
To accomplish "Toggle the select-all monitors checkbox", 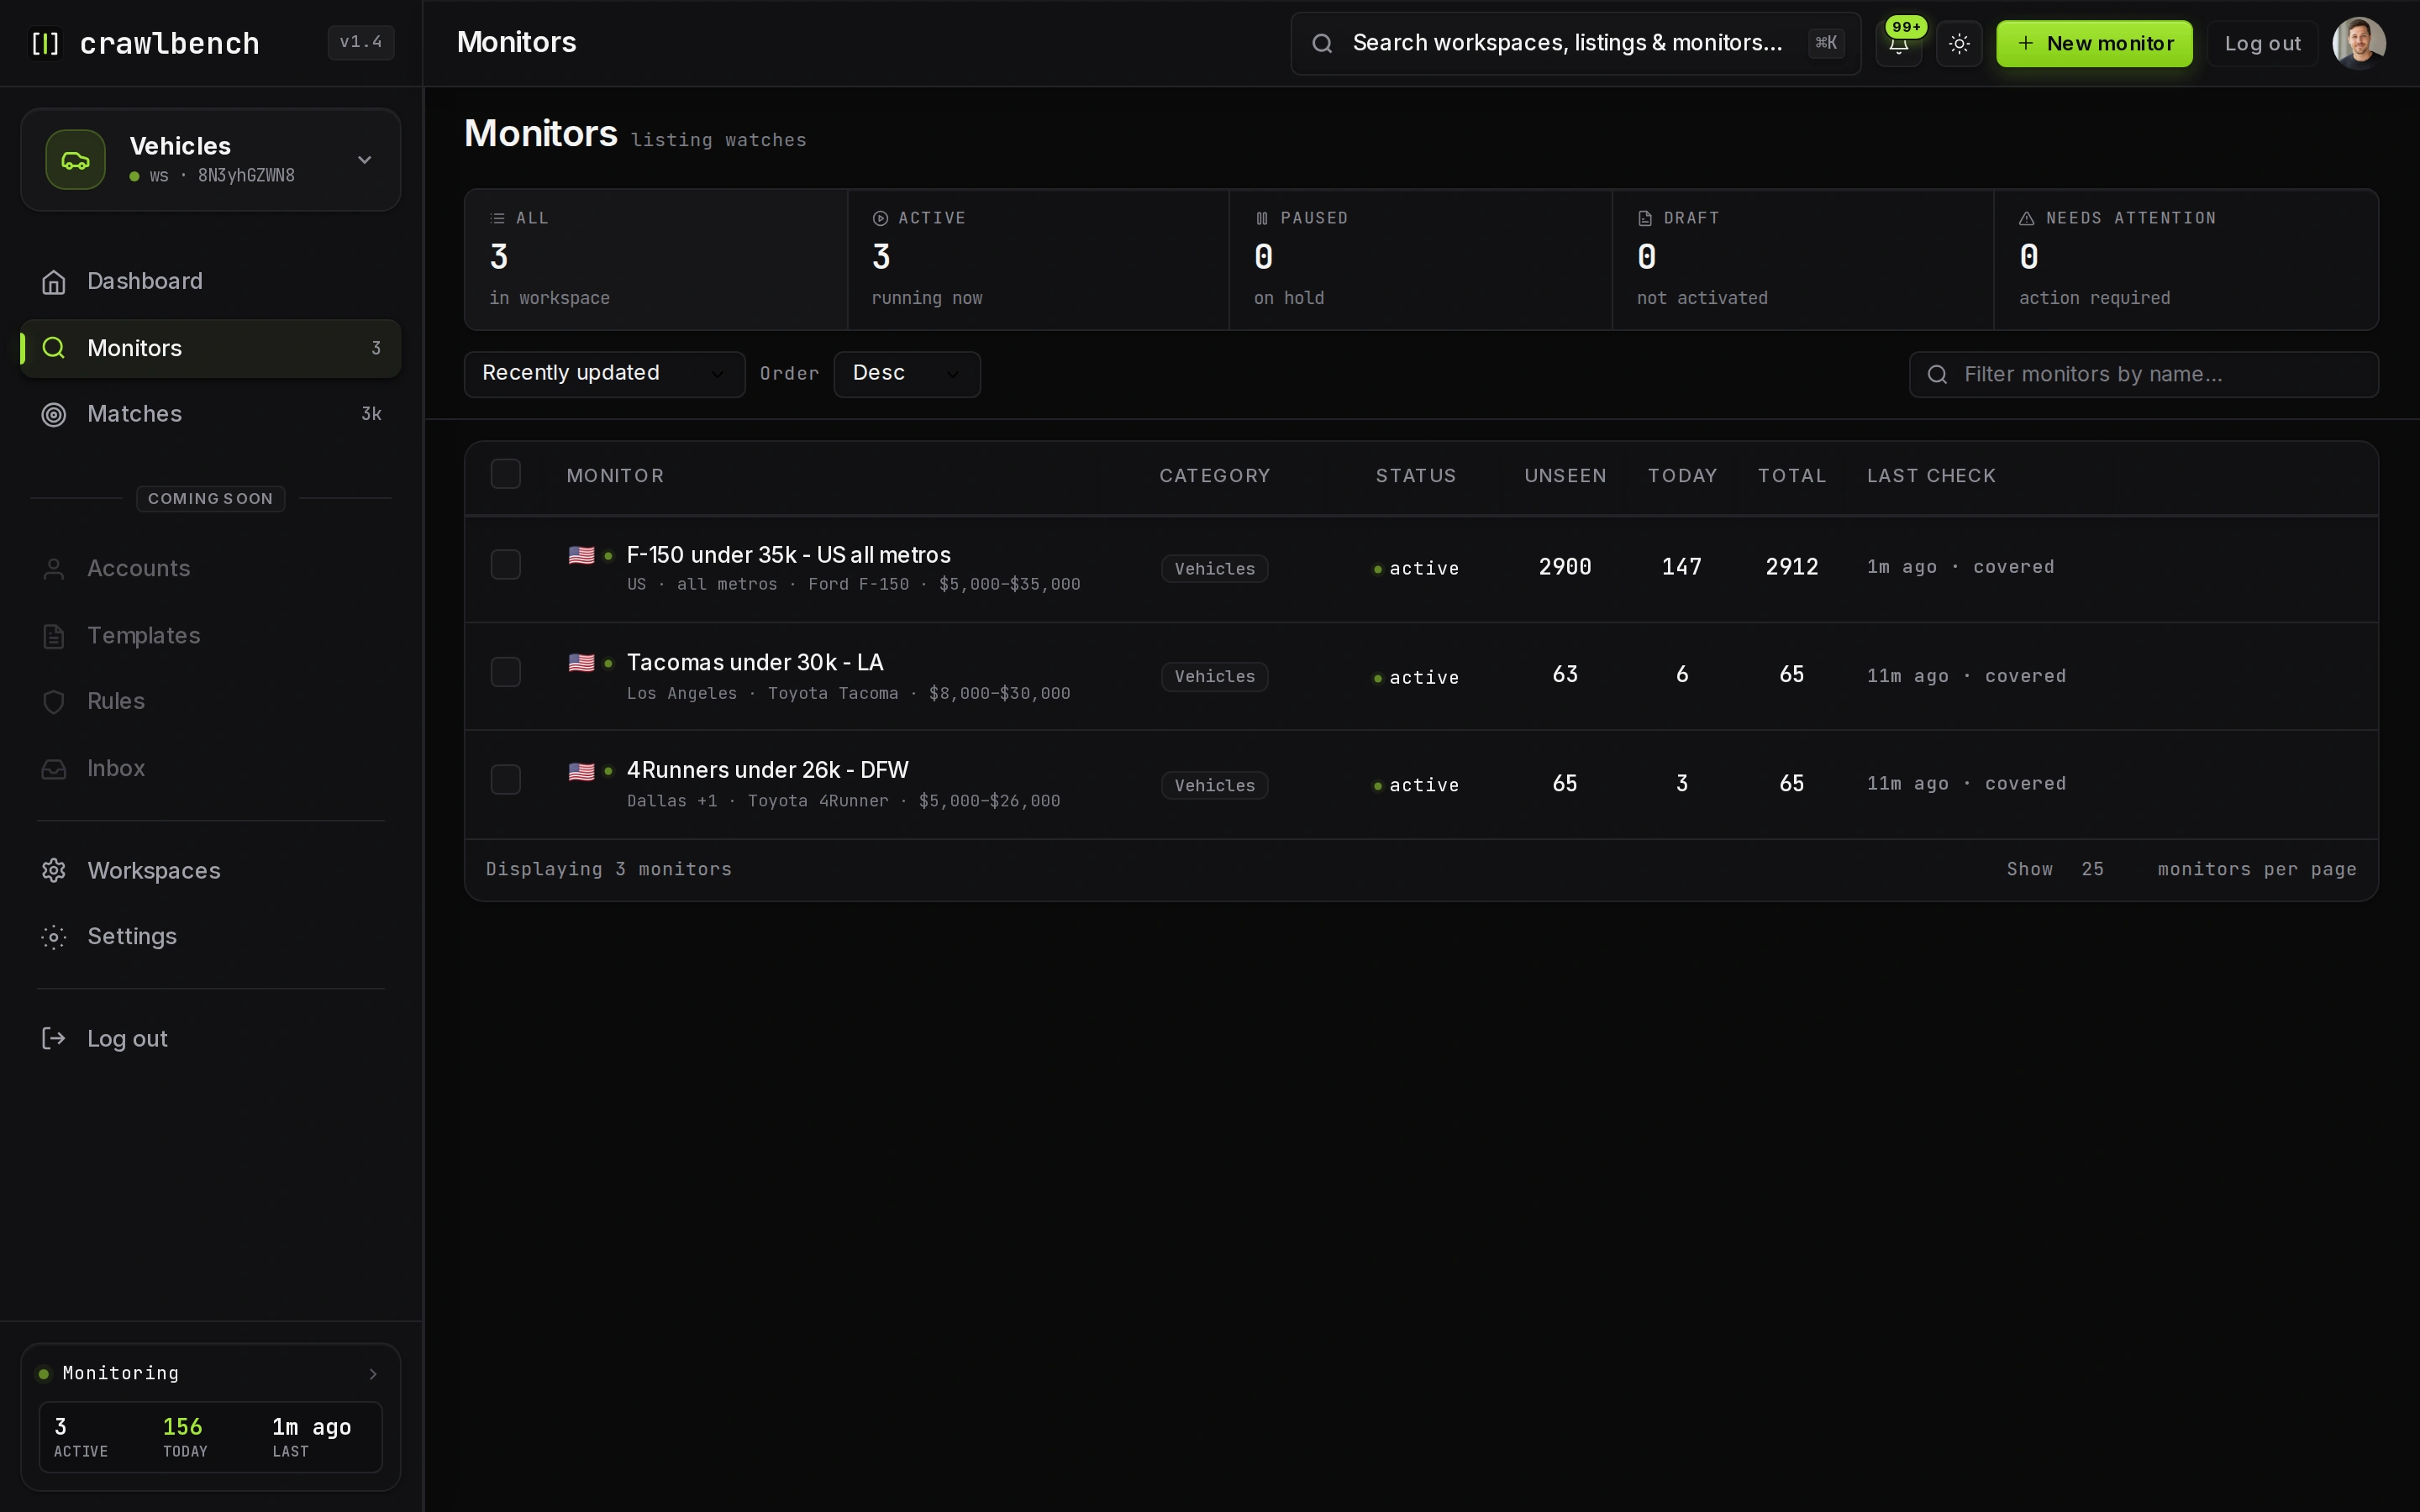I will coord(506,474).
